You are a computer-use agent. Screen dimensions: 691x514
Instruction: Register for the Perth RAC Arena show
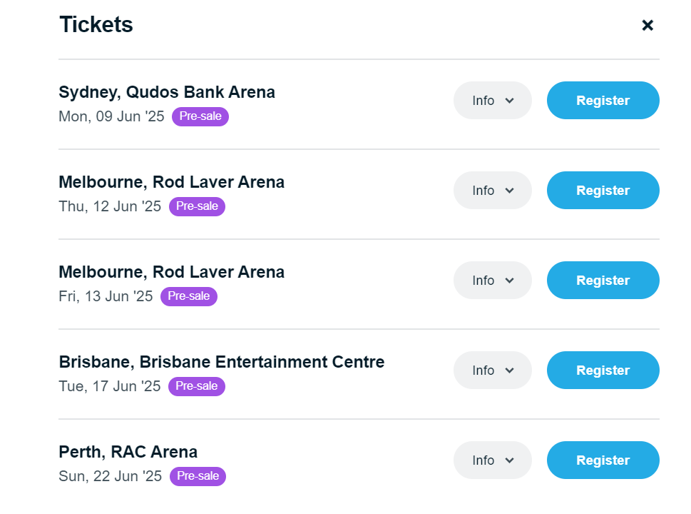pyautogui.click(x=603, y=460)
